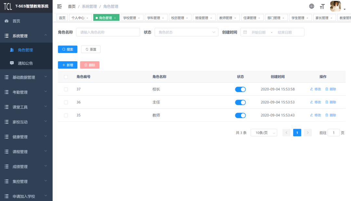Check the select-all checkbox in table header
Image resolution: width=351 pixels, height=201 pixels.
point(66,77)
